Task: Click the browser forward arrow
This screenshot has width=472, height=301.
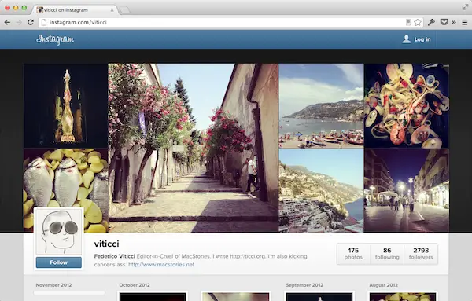Action: tap(19, 22)
